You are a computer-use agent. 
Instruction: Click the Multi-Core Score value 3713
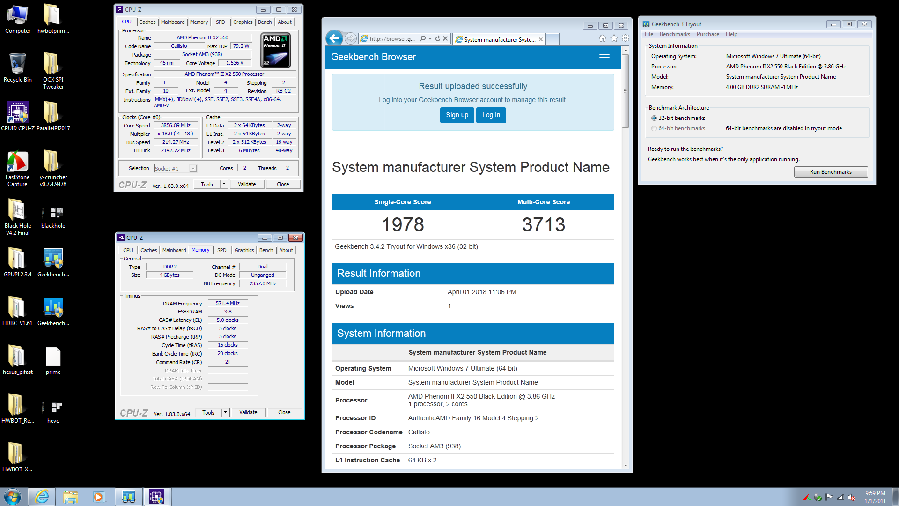pos(544,225)
